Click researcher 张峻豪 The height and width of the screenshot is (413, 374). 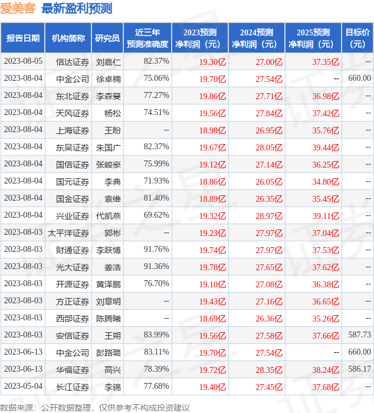click(109, 165)
